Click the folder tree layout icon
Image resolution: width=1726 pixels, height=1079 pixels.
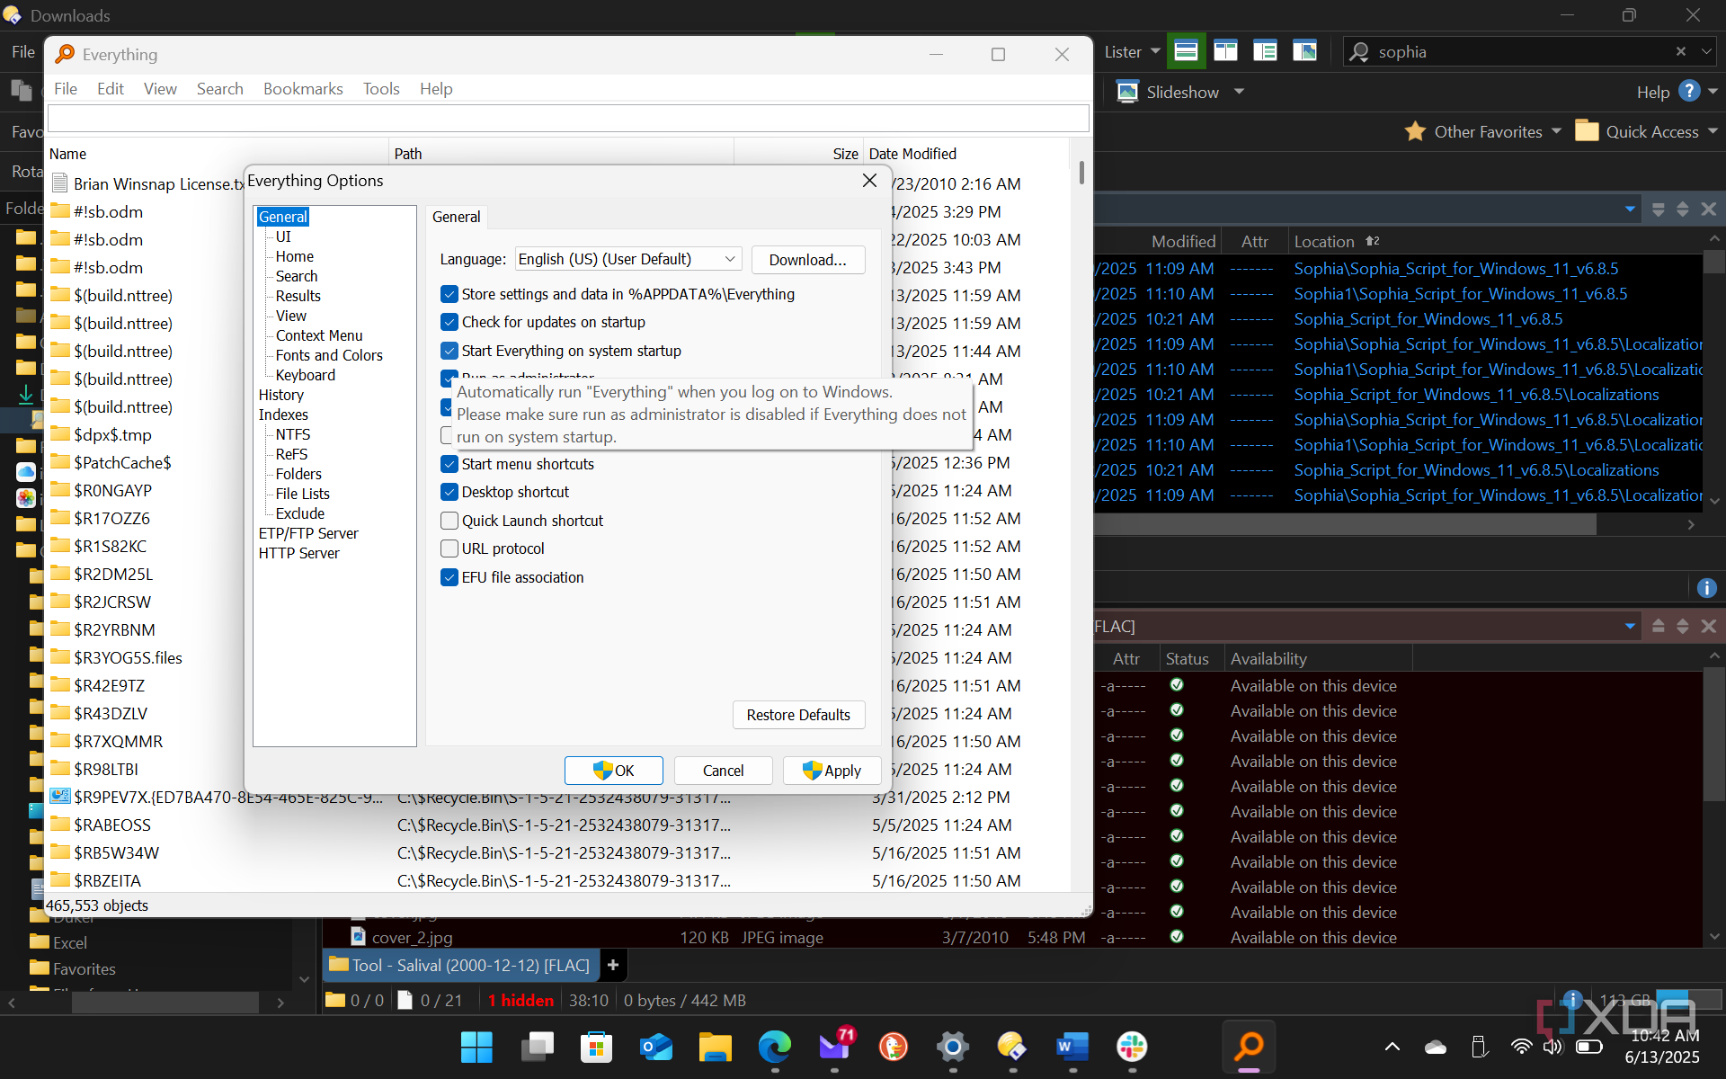pos(1265,51)
